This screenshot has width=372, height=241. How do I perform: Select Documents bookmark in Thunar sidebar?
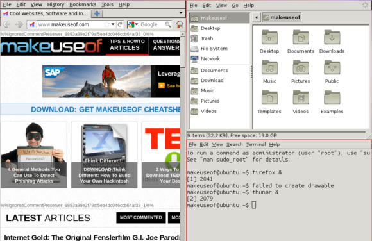[219, 71]
